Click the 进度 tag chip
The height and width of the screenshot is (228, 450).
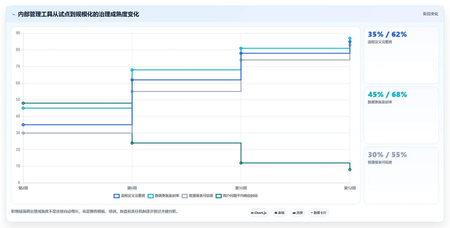pyautogui.click(x=298, y=213)
